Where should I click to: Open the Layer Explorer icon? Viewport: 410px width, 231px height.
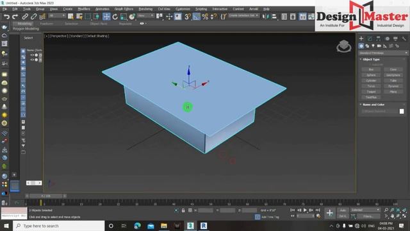(x=293, y=17)
